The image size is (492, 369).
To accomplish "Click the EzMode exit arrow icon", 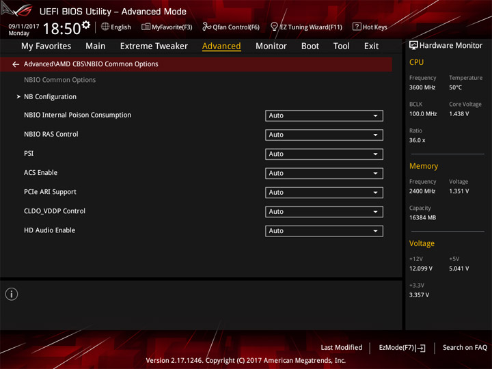I will tap(421, 348).
